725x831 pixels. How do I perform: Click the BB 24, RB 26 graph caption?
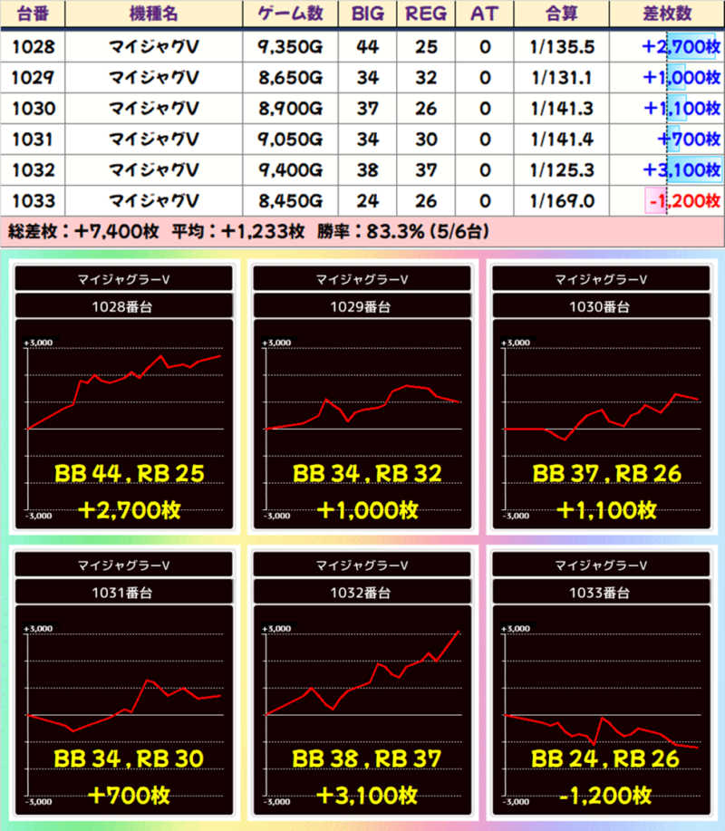(x=605, y=759)
